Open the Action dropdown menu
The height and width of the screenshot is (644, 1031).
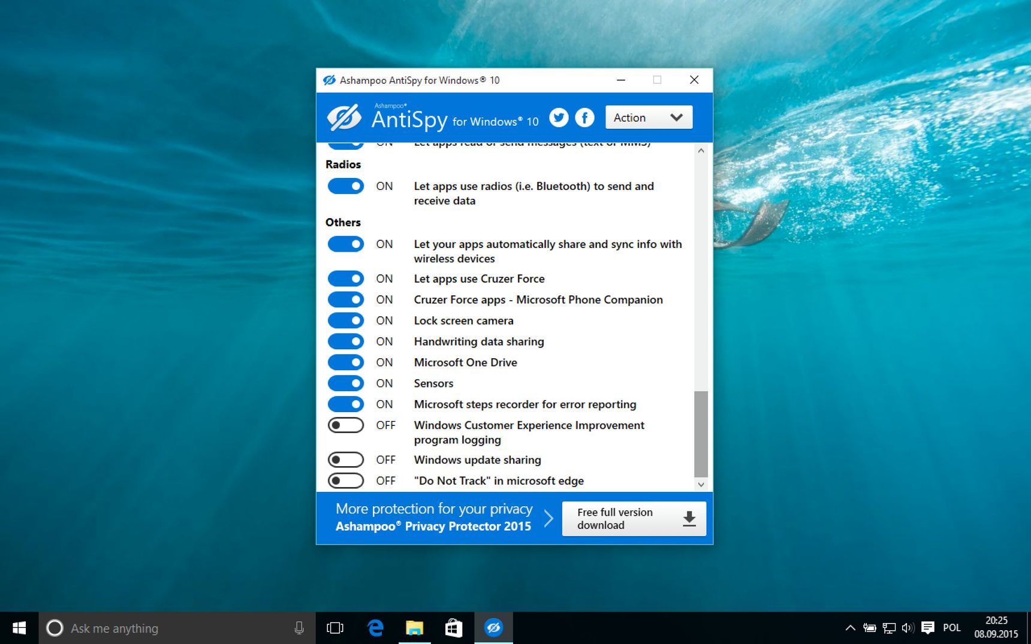649,117
